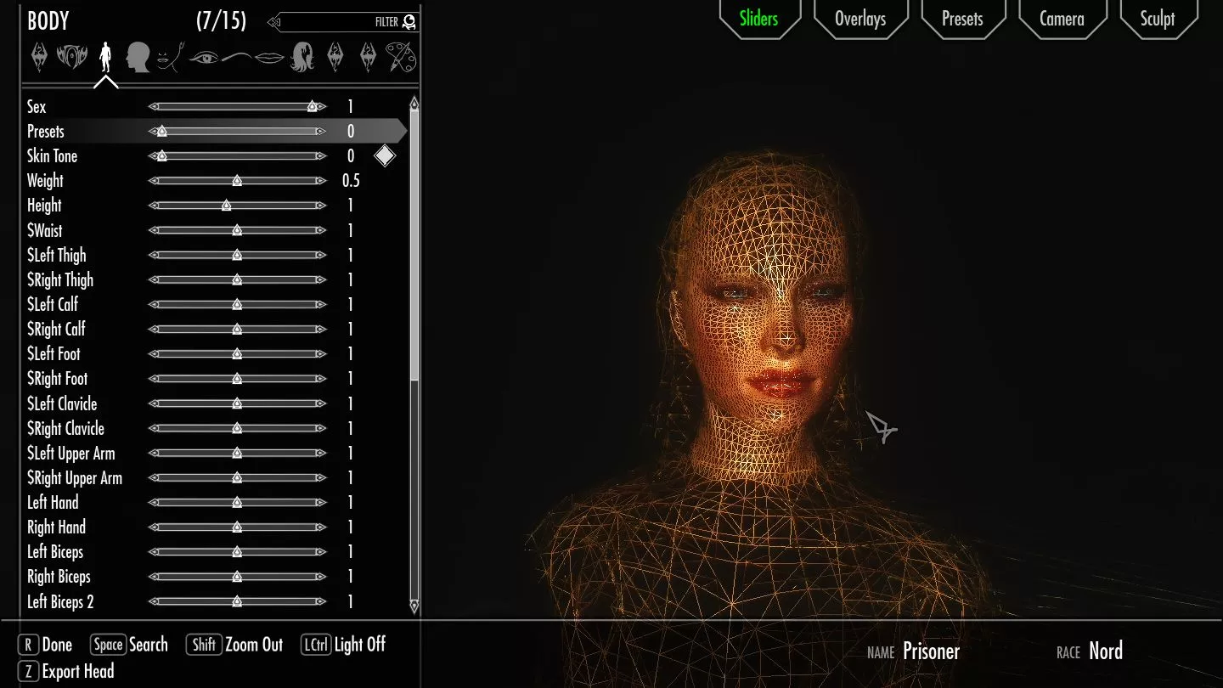Open the Brow category eyebrow icon
Image resolution: width=1223 pixels, height=688 pixels.
pos(237,57)
